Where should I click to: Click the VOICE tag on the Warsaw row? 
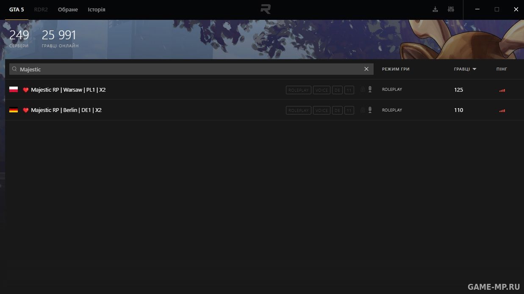point(322,90)
